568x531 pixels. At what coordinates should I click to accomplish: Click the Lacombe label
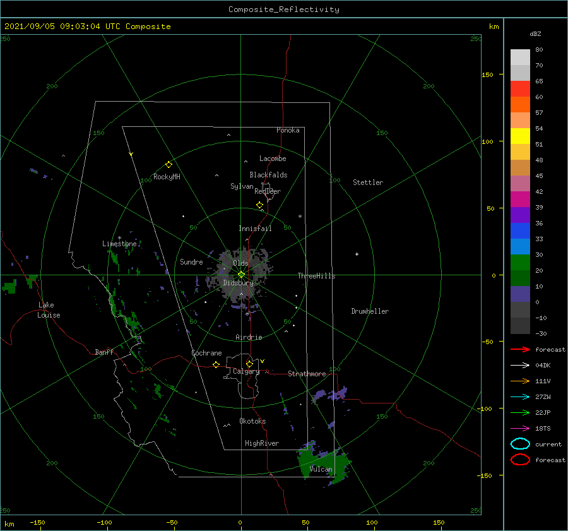click(x=273, y=158)
